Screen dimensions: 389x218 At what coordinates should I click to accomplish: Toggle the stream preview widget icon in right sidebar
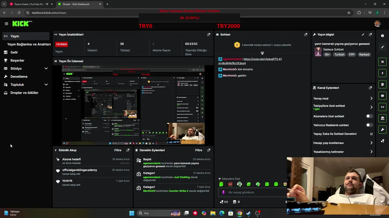[382, 62]
